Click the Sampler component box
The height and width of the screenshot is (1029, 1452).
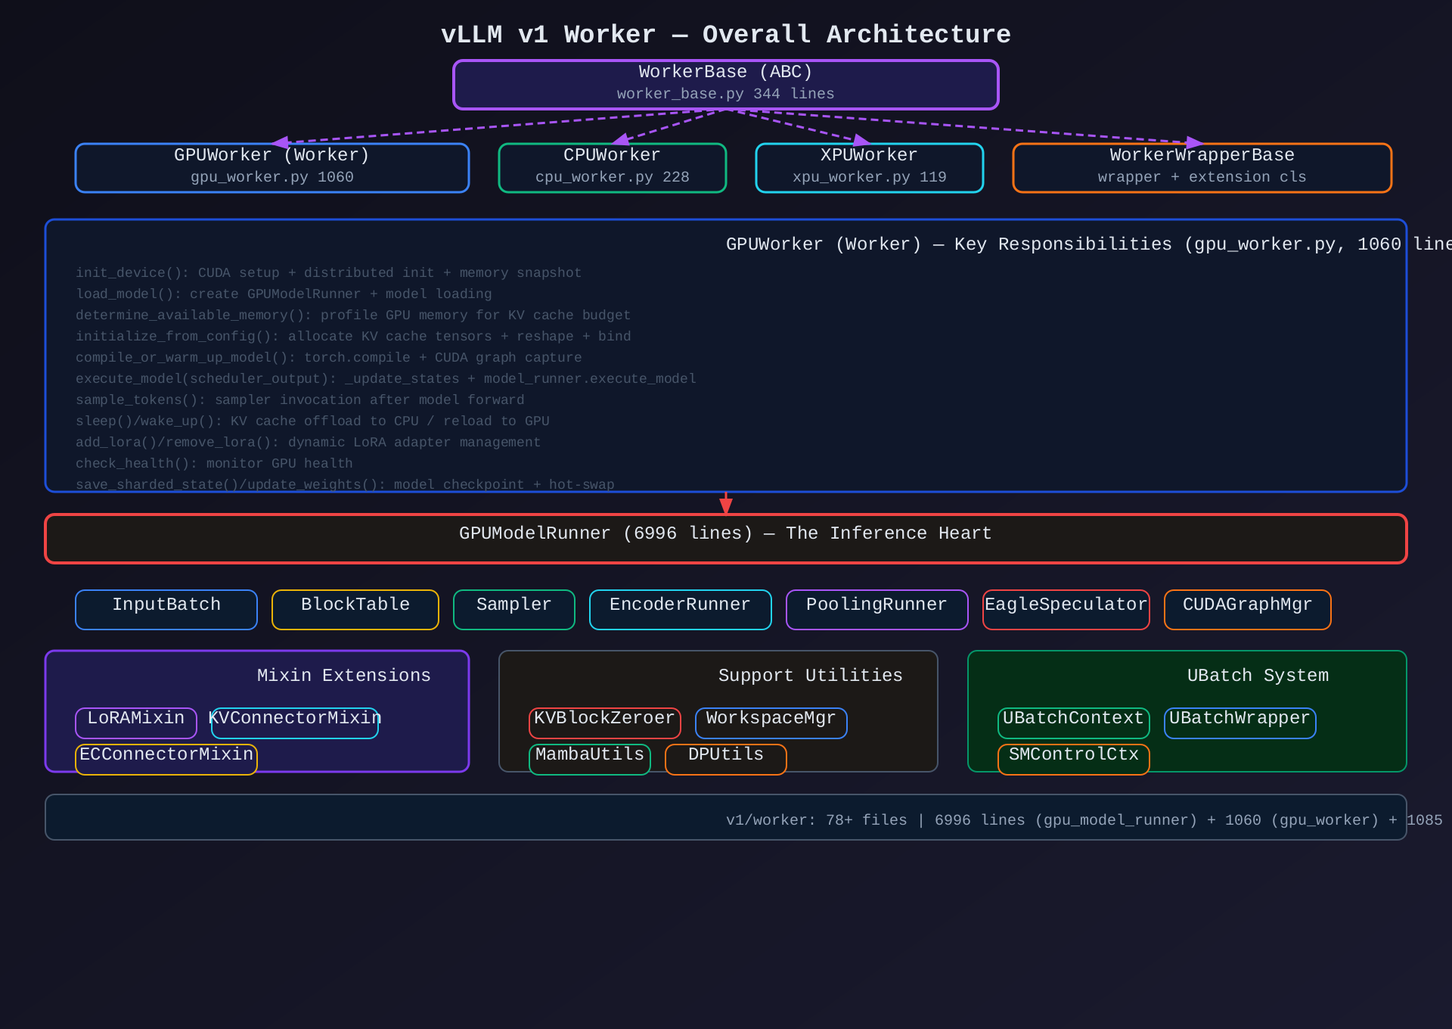tap(513, 609)
